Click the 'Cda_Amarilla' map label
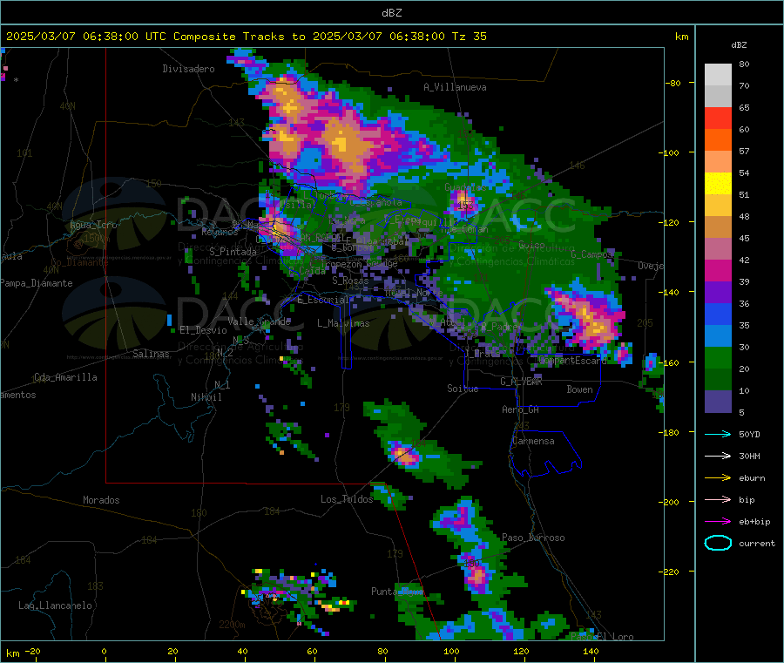The width and height of the screenshot is (784, 663). pos(65,377)
